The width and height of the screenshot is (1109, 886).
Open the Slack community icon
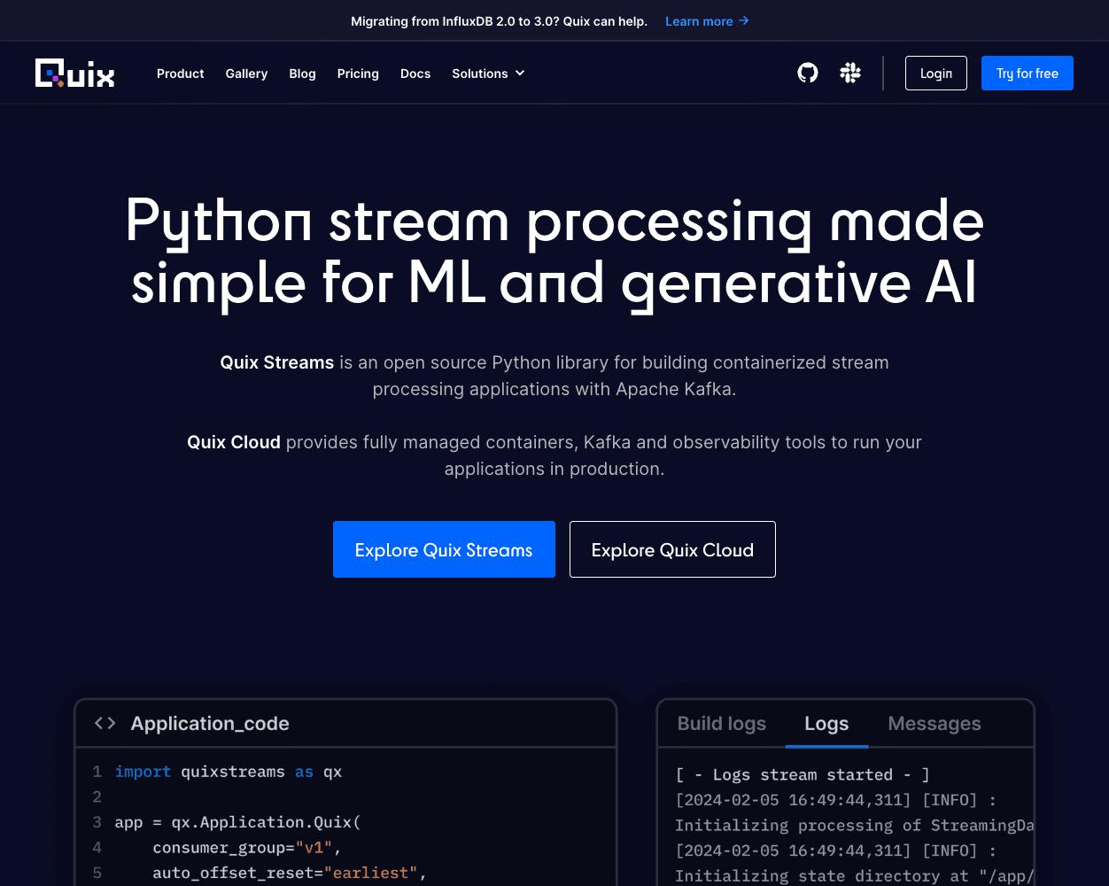850,73
